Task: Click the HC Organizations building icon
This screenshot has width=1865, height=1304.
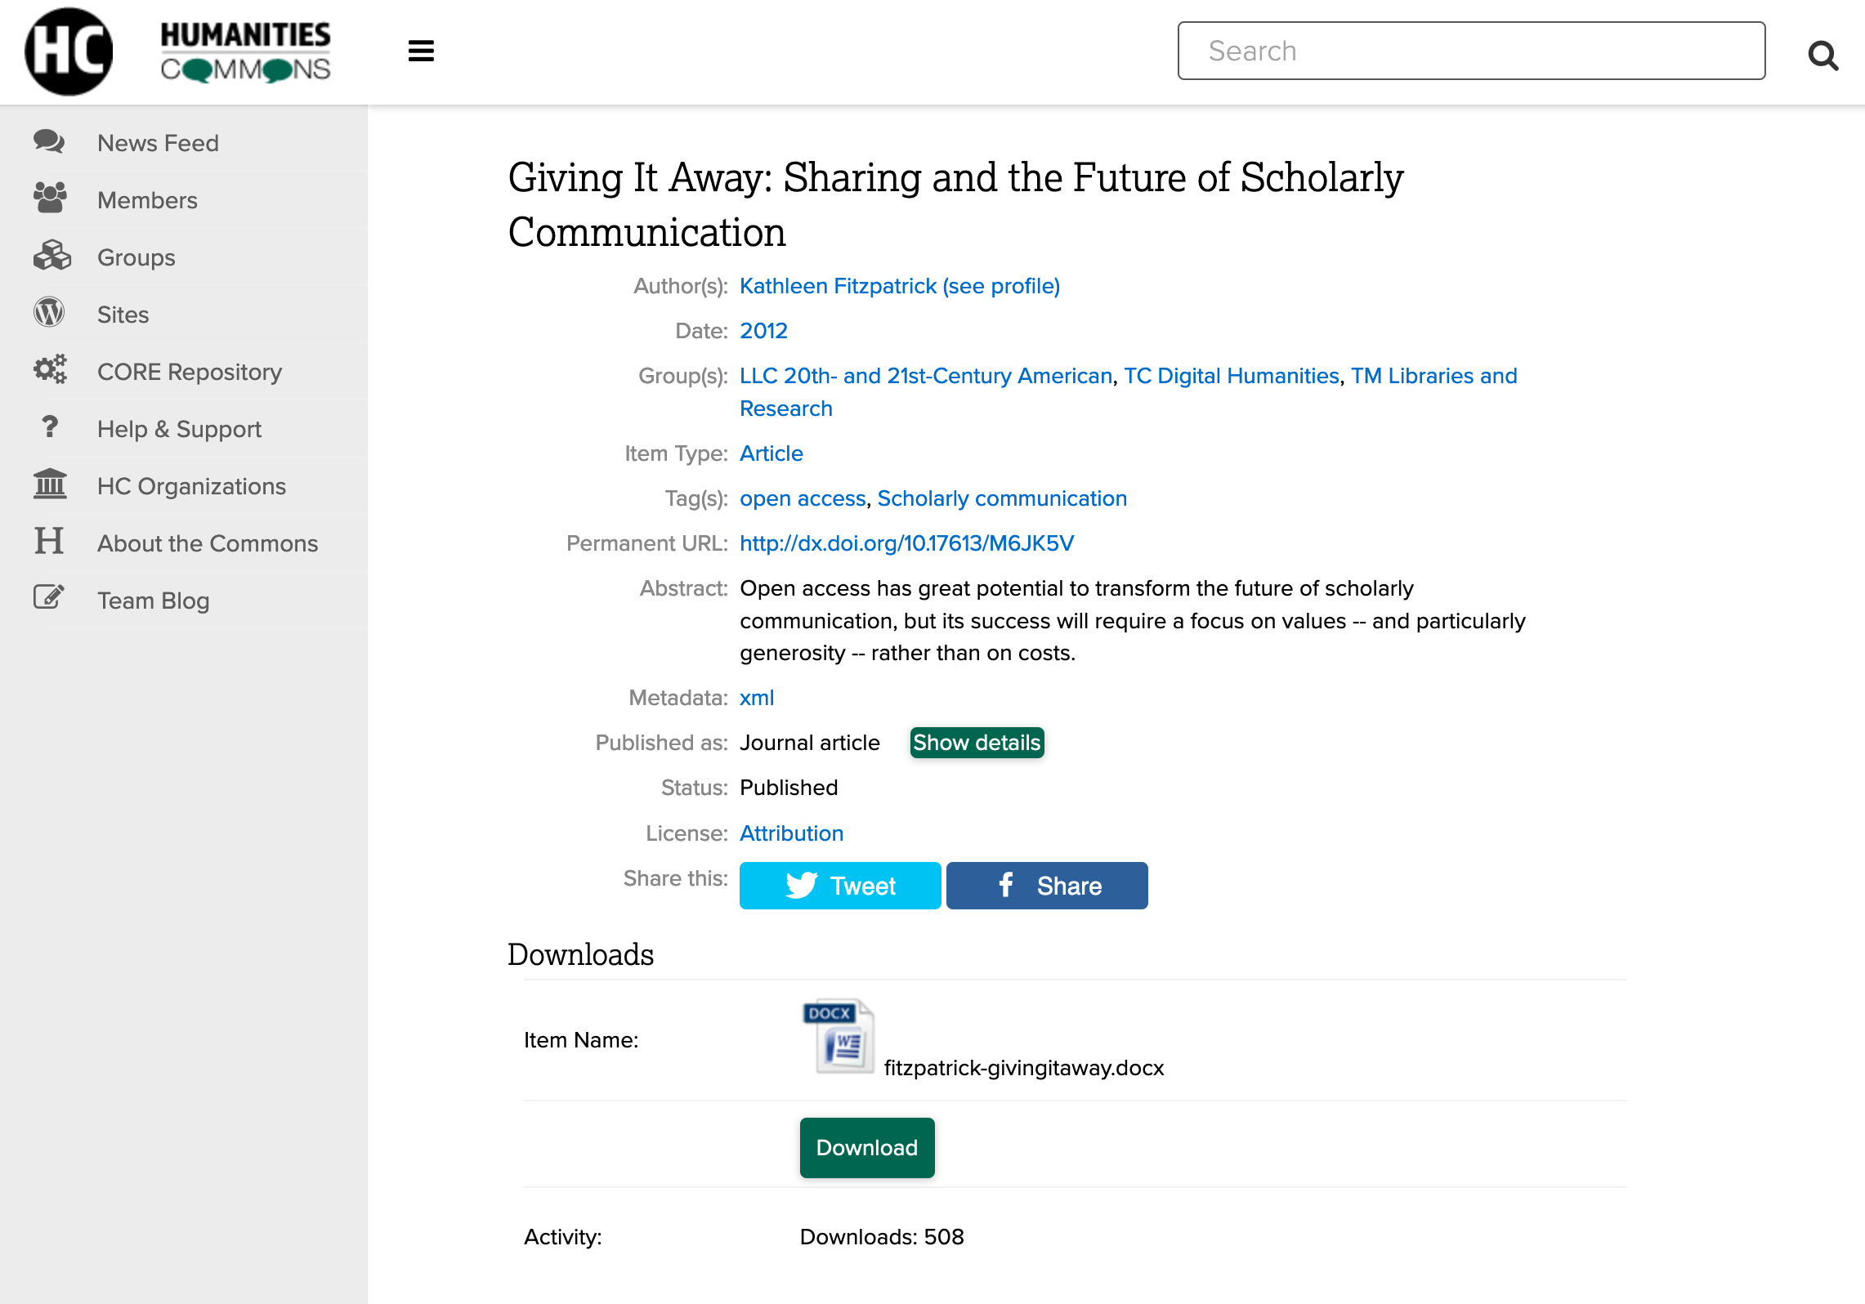Action: tap(50, 484)
